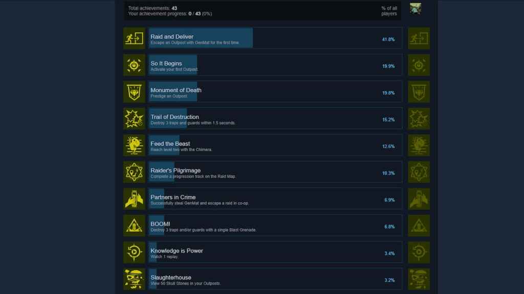Click the locked Raid and Deliver icon on right

(419, 38)
